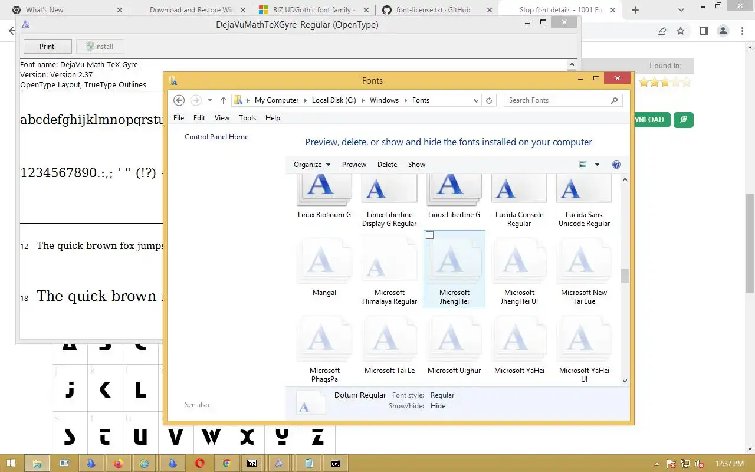
Task: Expand chevron after Local Disk (C:) breadcrumb
Action: (x=363, y=100)
